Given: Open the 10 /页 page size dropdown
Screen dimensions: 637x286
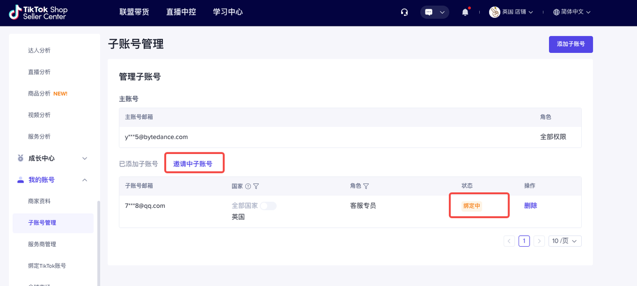Looking at the screenshot, I should click(564, 241).
